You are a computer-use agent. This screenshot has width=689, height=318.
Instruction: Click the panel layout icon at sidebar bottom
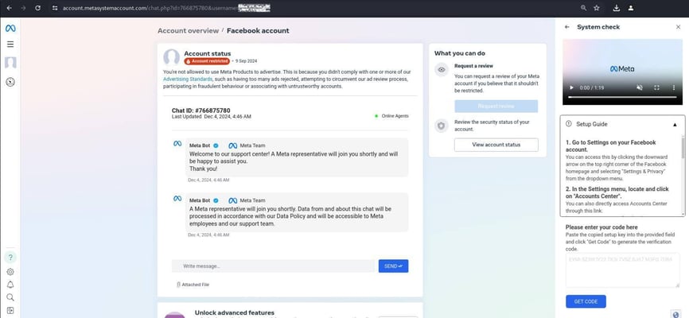point(10,311)
